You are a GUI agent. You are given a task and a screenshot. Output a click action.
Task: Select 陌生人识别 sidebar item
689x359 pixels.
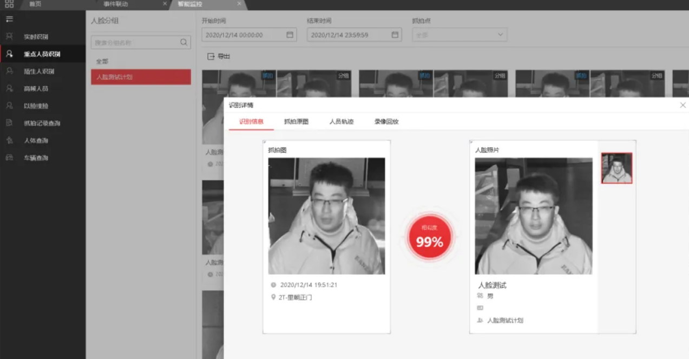[x=38, y=71]
